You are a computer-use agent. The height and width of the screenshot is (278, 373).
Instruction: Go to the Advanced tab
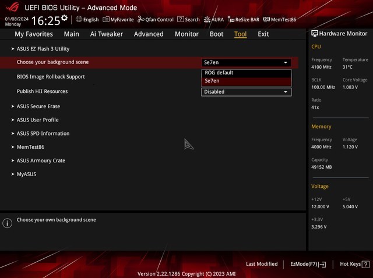pos(149,34)
